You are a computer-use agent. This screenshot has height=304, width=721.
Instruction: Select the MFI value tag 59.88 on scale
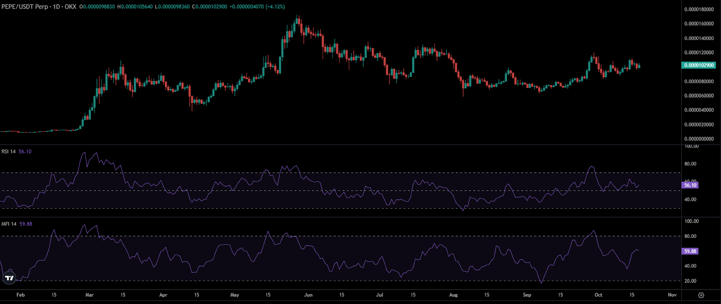(690, 251)
